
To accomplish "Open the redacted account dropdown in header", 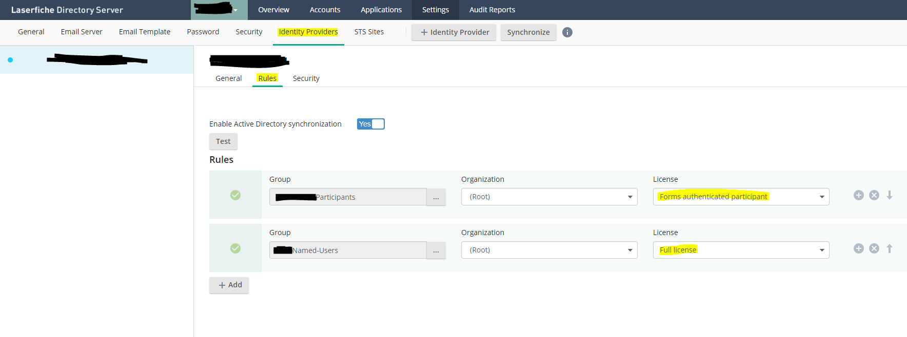I will click(x=219, y=10).
